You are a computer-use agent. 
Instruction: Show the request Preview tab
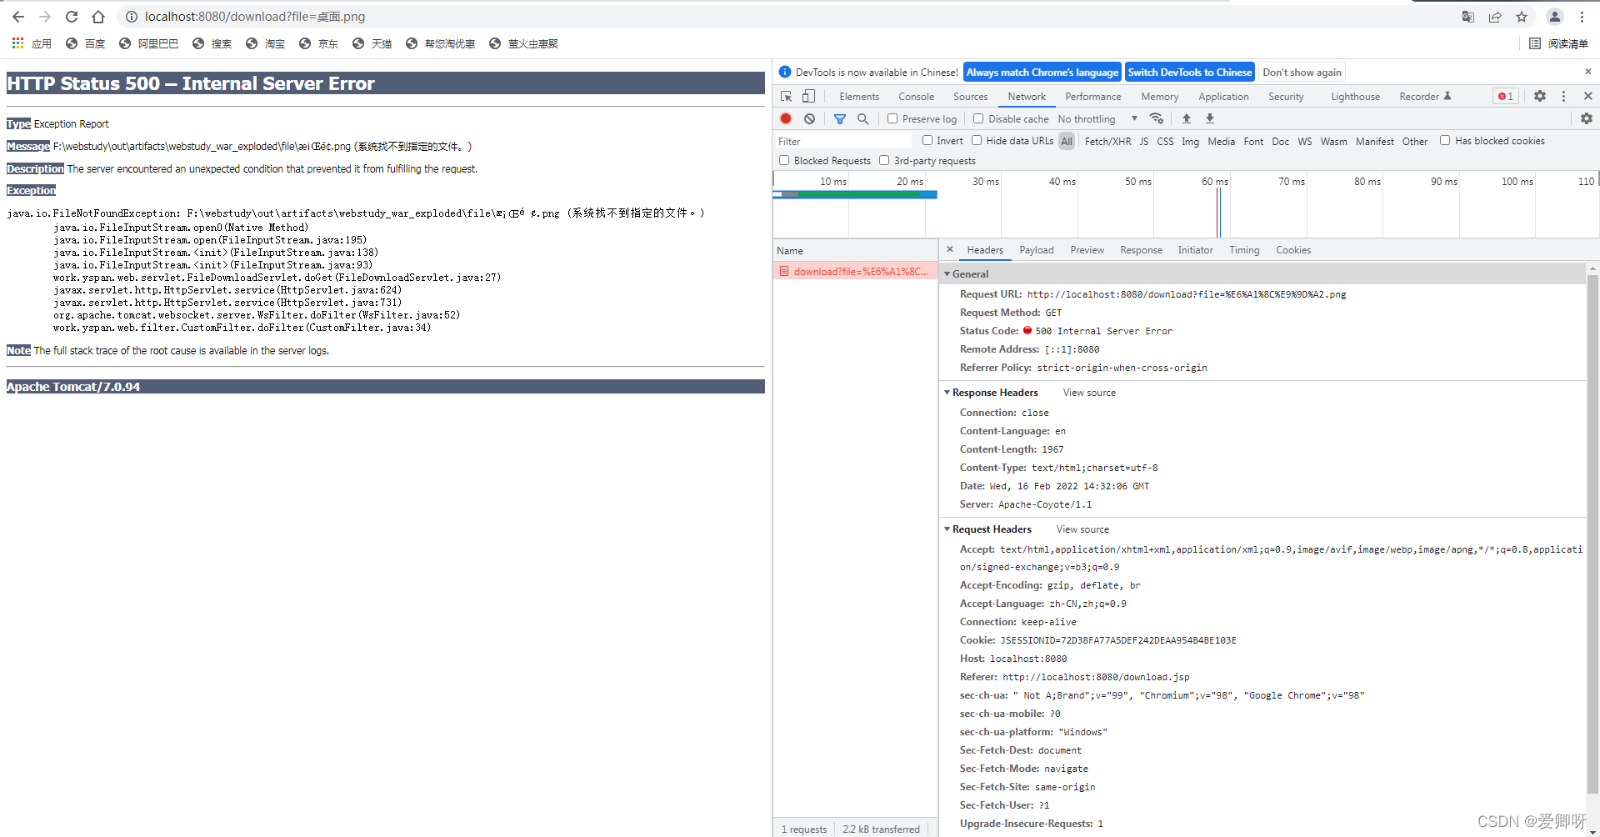[x=1087, y=250]
